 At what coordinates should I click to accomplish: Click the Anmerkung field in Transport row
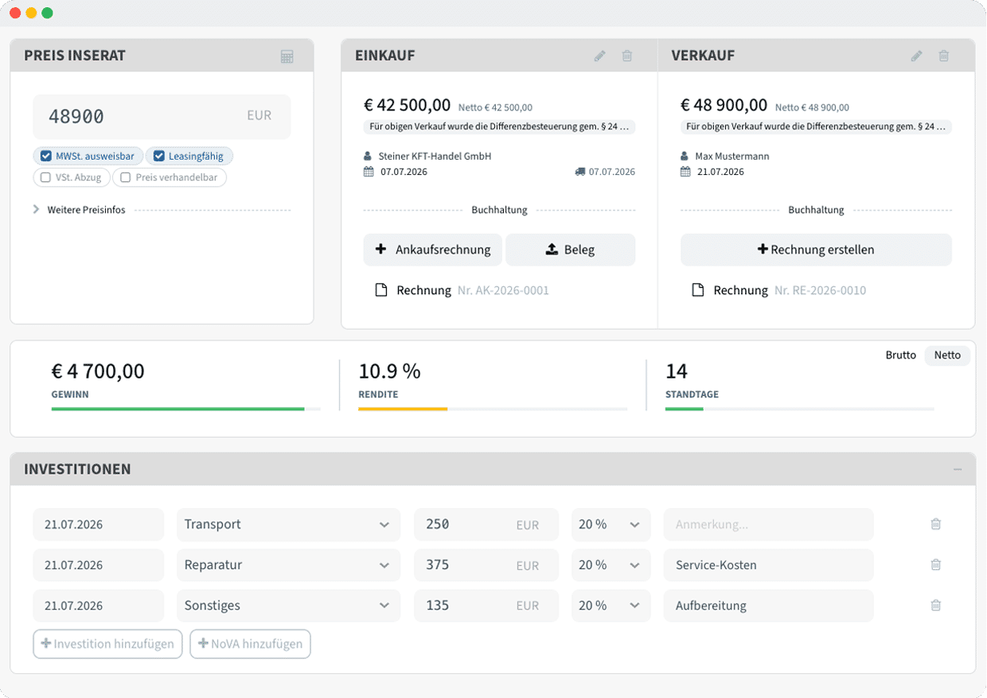point(769,525)
